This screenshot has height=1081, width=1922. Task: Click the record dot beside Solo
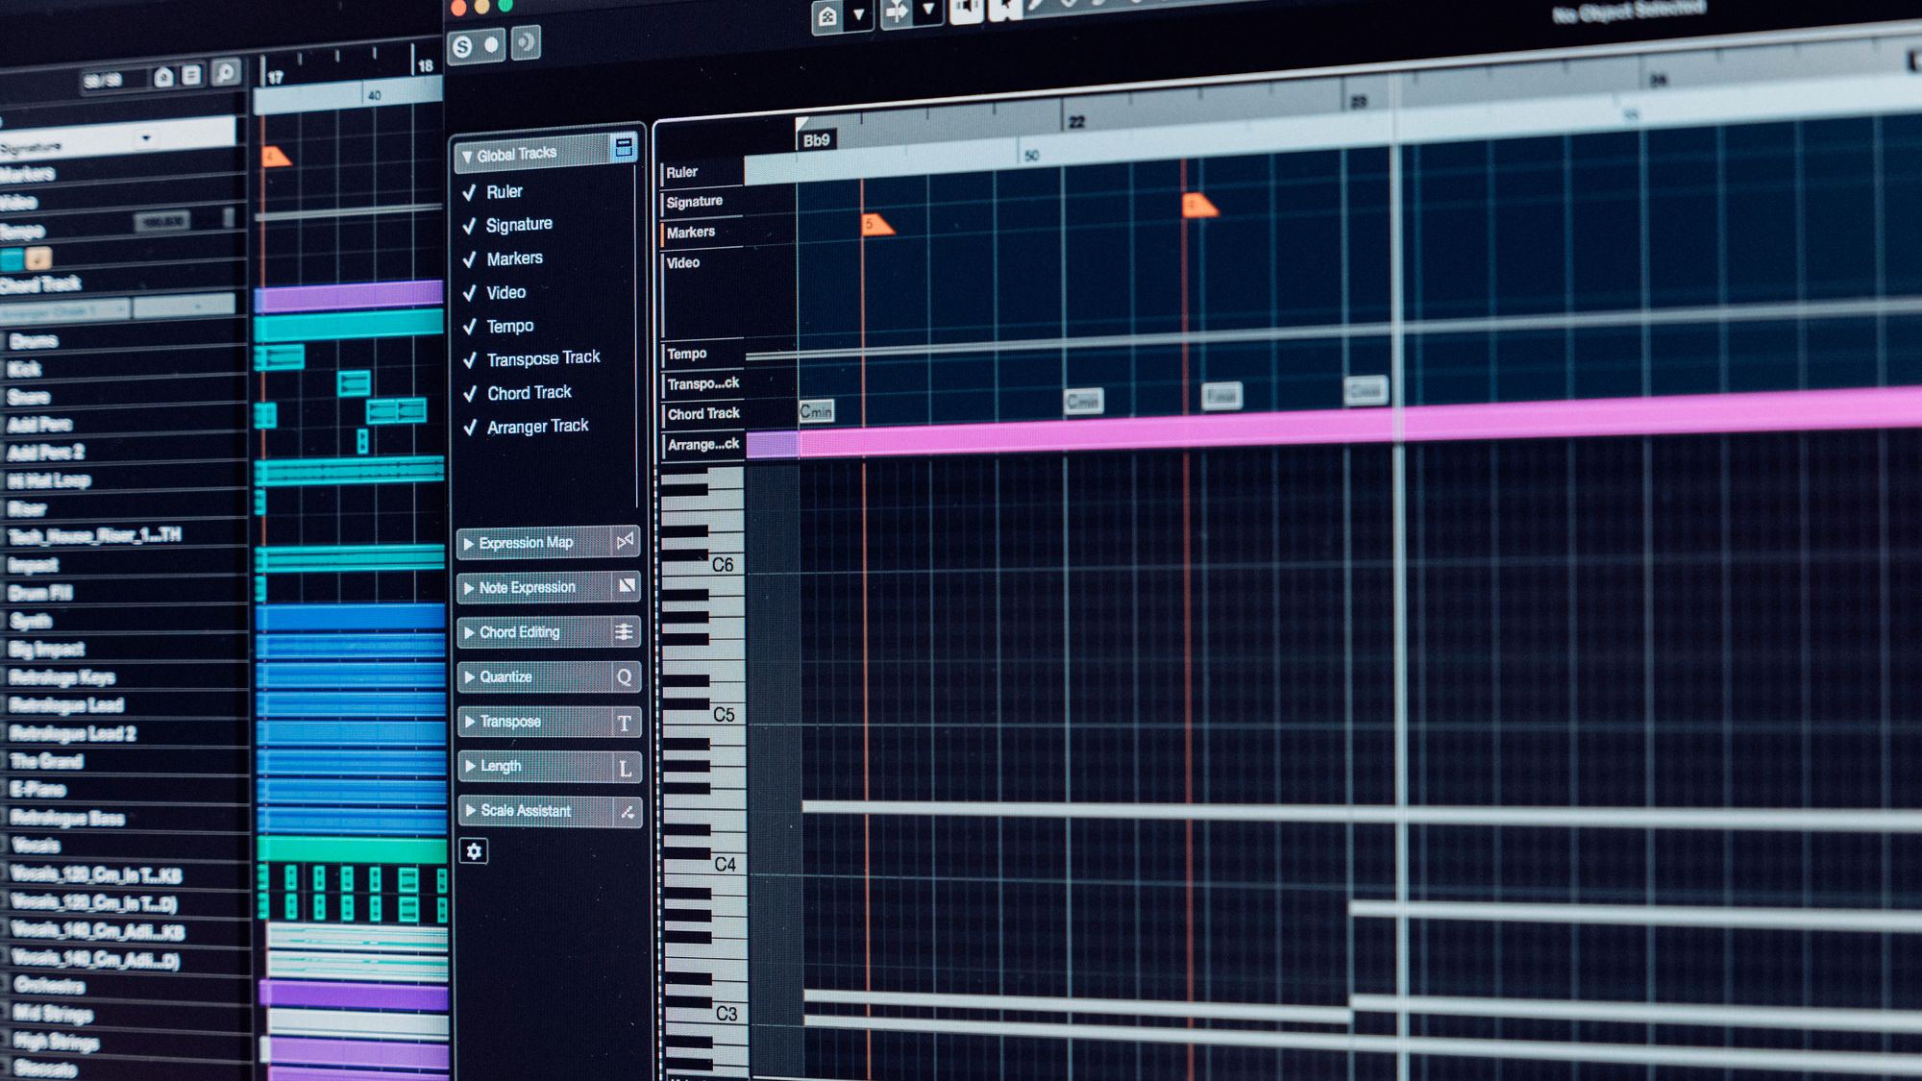click(491, 45)
